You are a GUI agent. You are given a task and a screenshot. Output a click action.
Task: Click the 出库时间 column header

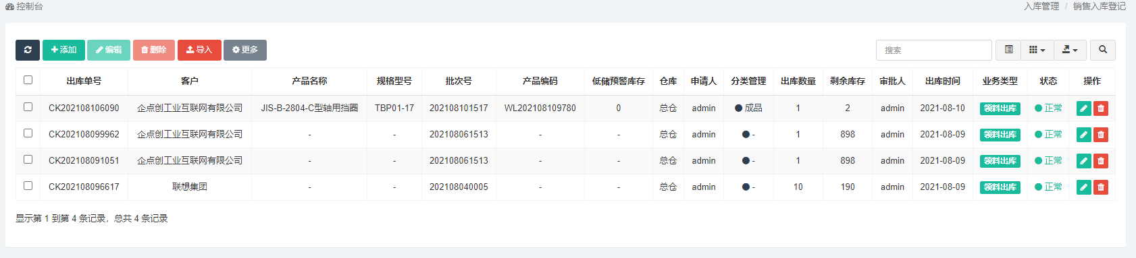[943, 81]
